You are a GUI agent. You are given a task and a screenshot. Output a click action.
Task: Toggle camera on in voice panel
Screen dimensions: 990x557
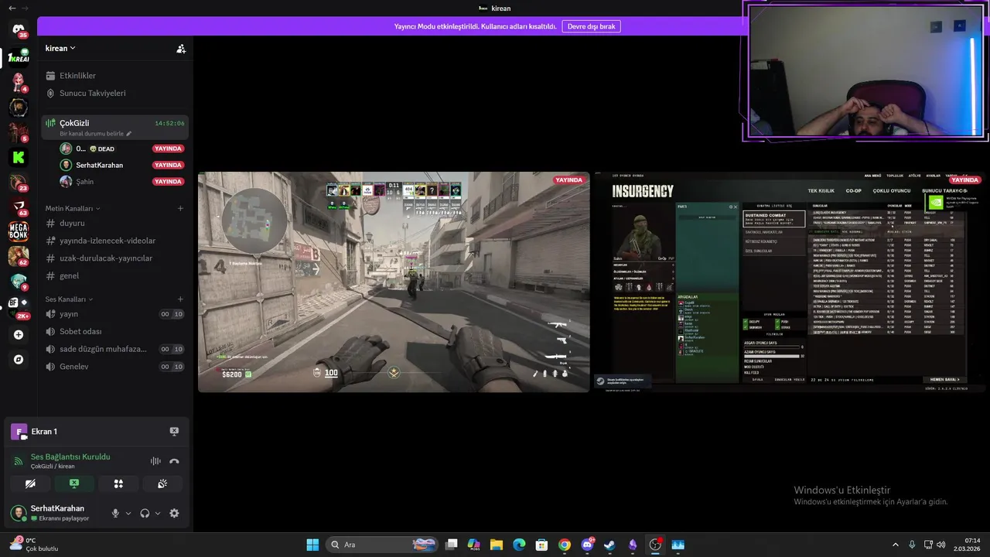click(x=30, y=484)
